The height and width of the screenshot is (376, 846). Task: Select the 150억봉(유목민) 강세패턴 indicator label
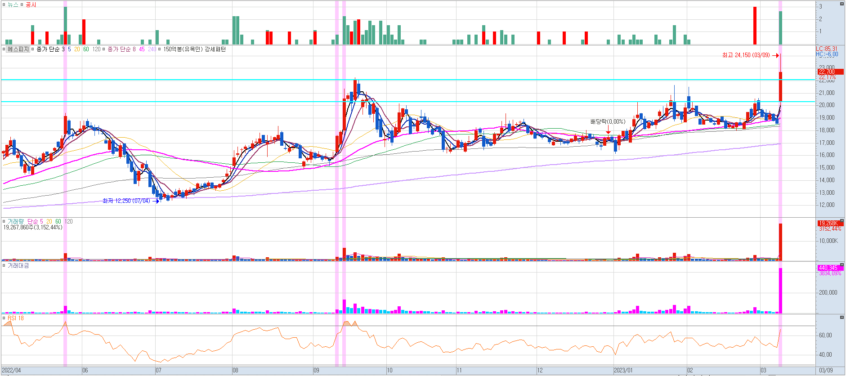coord(194,49)
